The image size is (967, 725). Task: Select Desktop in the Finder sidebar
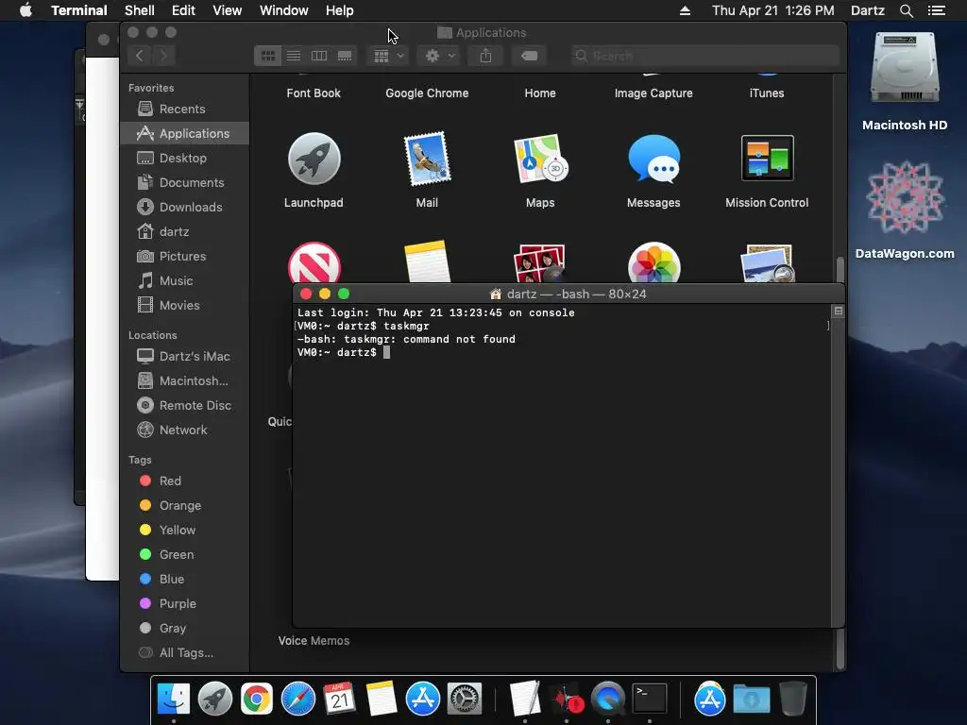coord(184,158)
